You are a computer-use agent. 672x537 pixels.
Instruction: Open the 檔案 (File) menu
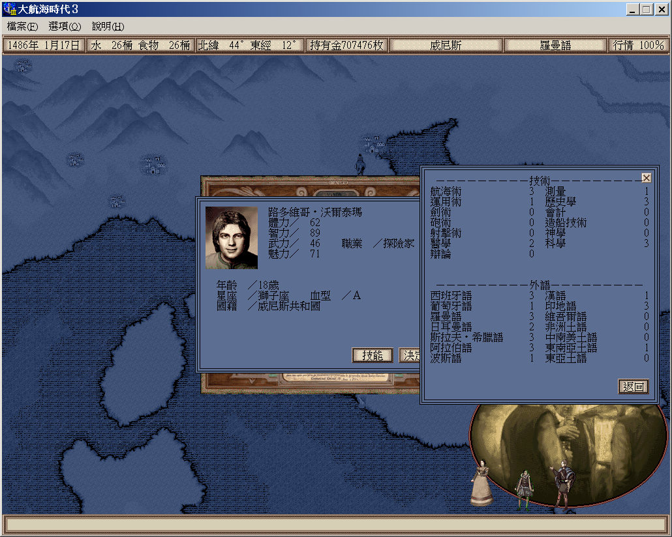(23, 27)
